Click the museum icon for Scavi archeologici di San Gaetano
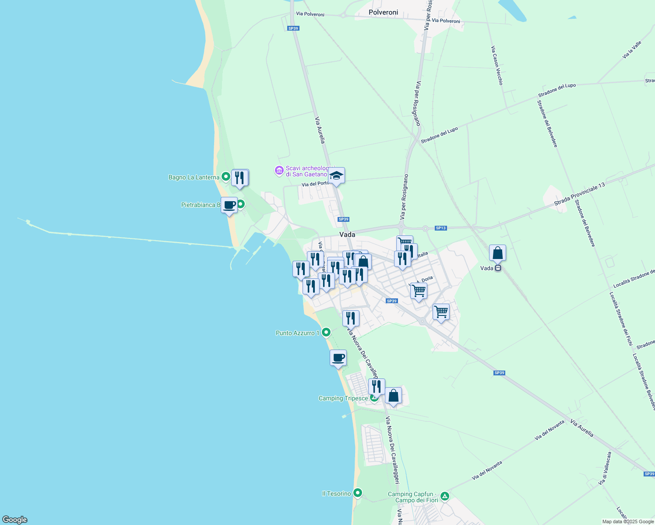Image resolution: width=655 pixels, height=525 pixels. tap(278, 171)
